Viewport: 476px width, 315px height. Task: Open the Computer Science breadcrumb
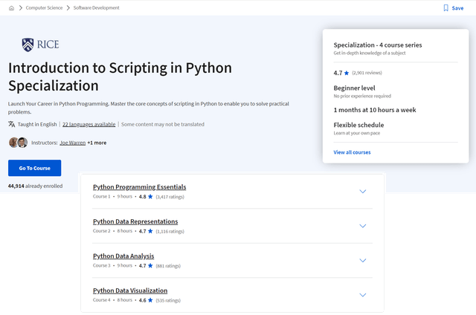42,8
